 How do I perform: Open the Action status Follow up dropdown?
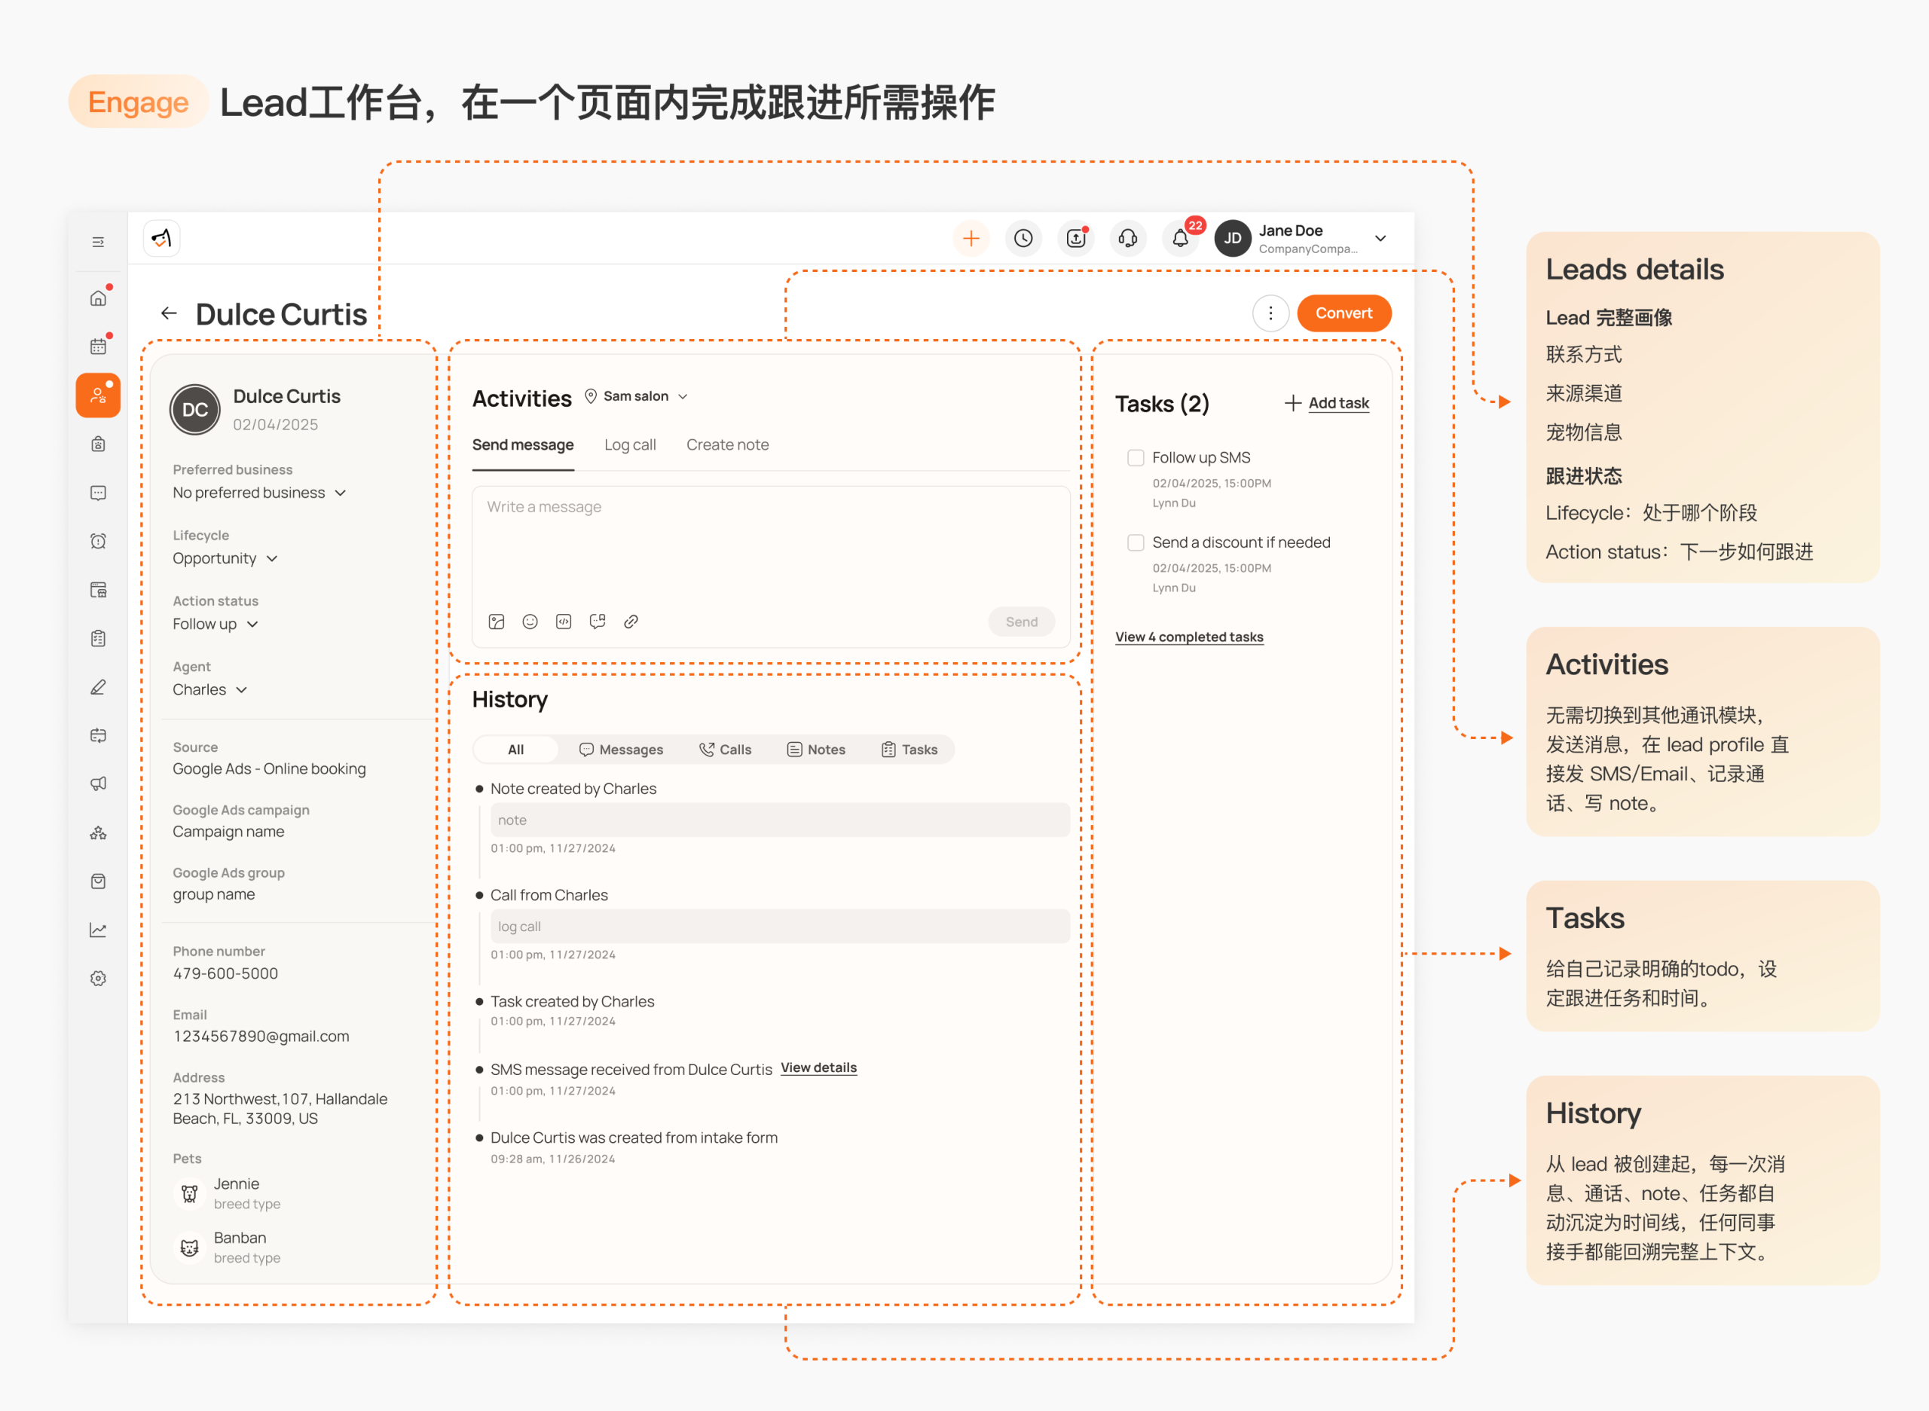216,625
